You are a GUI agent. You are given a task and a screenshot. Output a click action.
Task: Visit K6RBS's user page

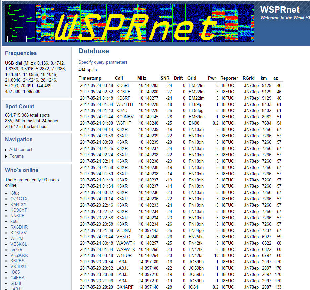[17, 261]
